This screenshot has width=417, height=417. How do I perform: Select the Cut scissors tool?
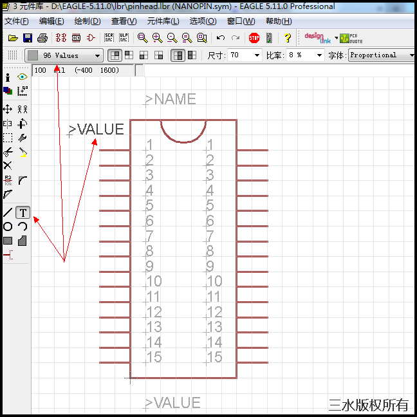point(8,153)
